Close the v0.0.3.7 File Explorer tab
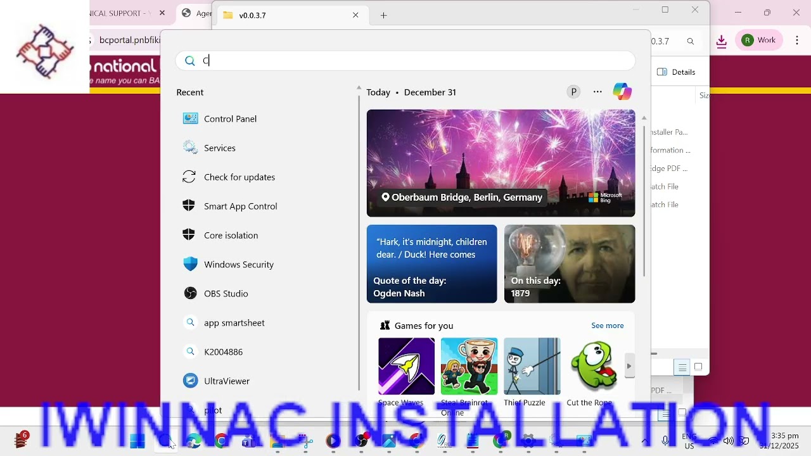 [x=355, y=15]
